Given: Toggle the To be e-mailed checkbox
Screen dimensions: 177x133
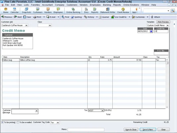Looking at the screenshot, I should click(x=18, y=122).
